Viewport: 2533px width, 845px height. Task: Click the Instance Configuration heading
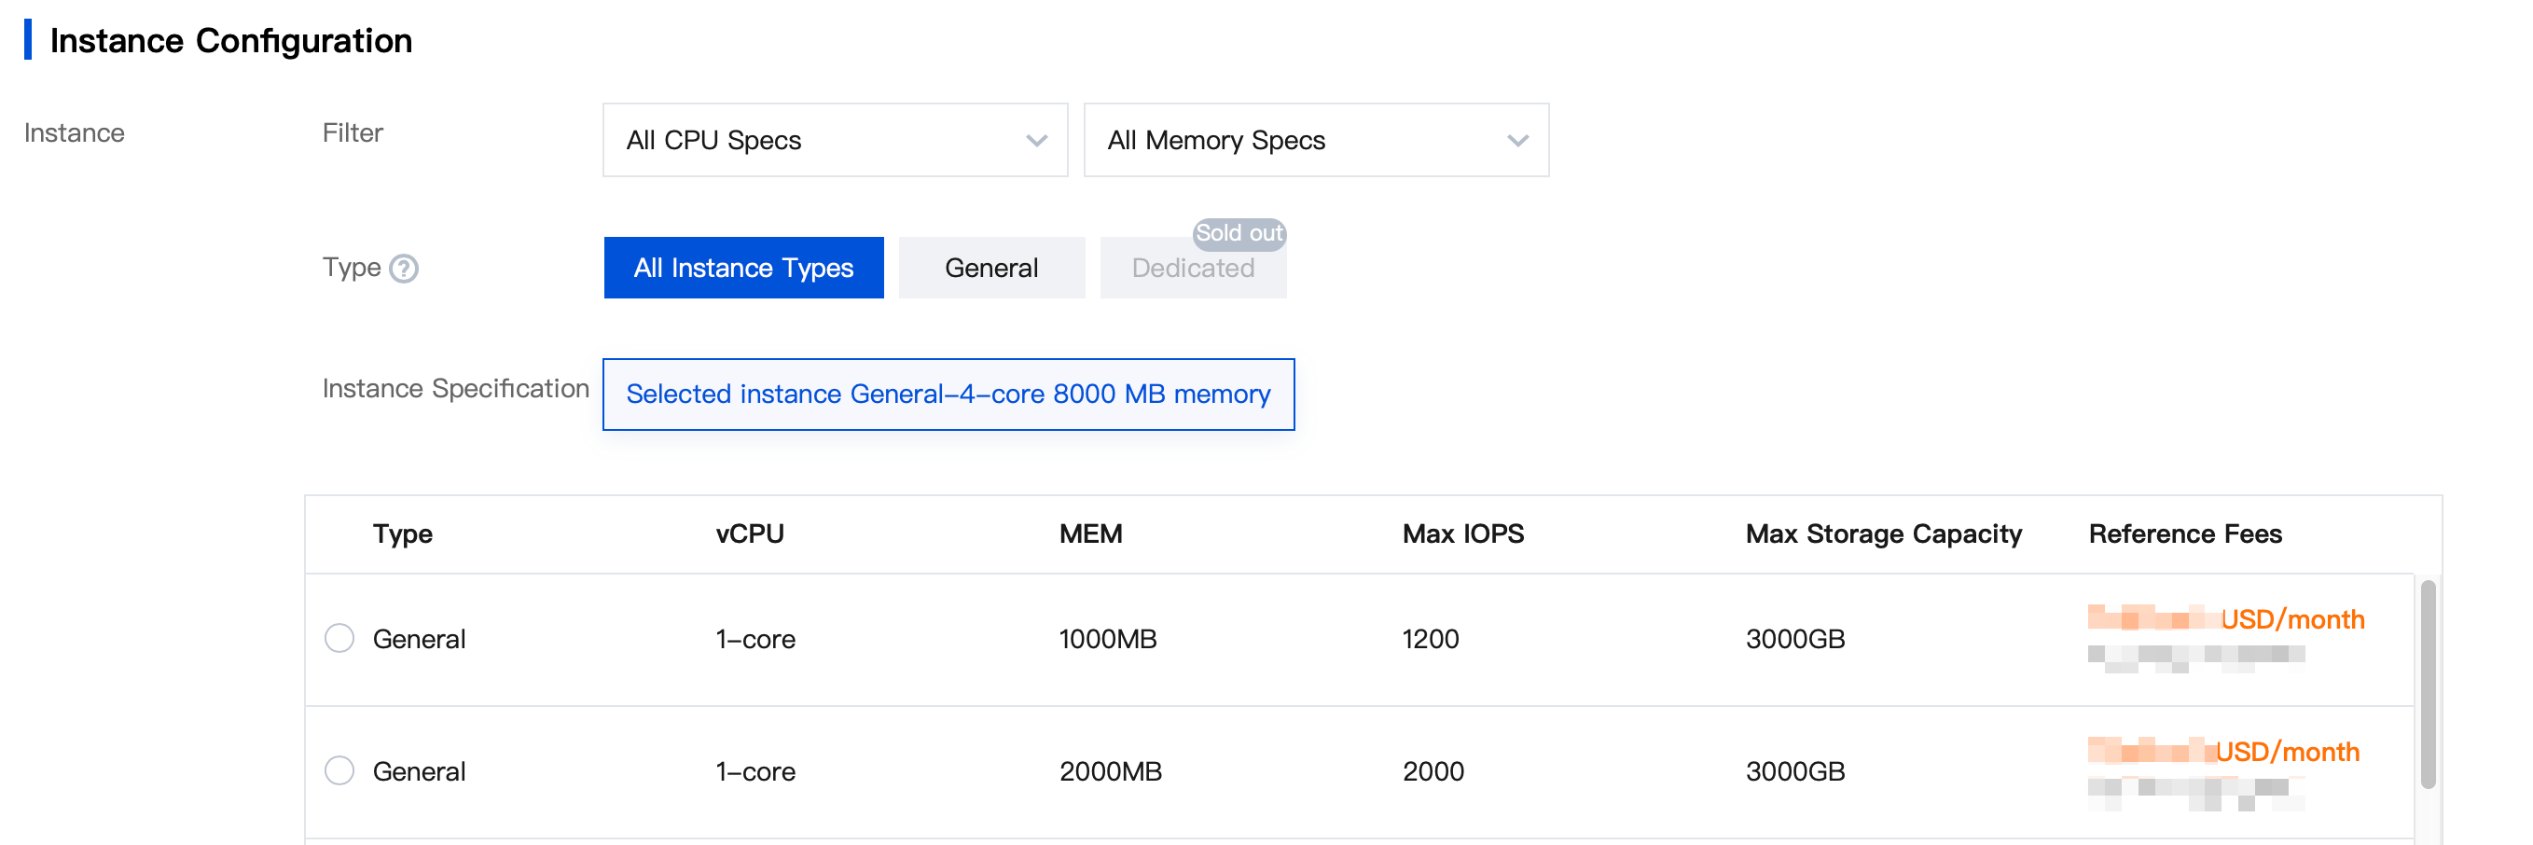231,40
